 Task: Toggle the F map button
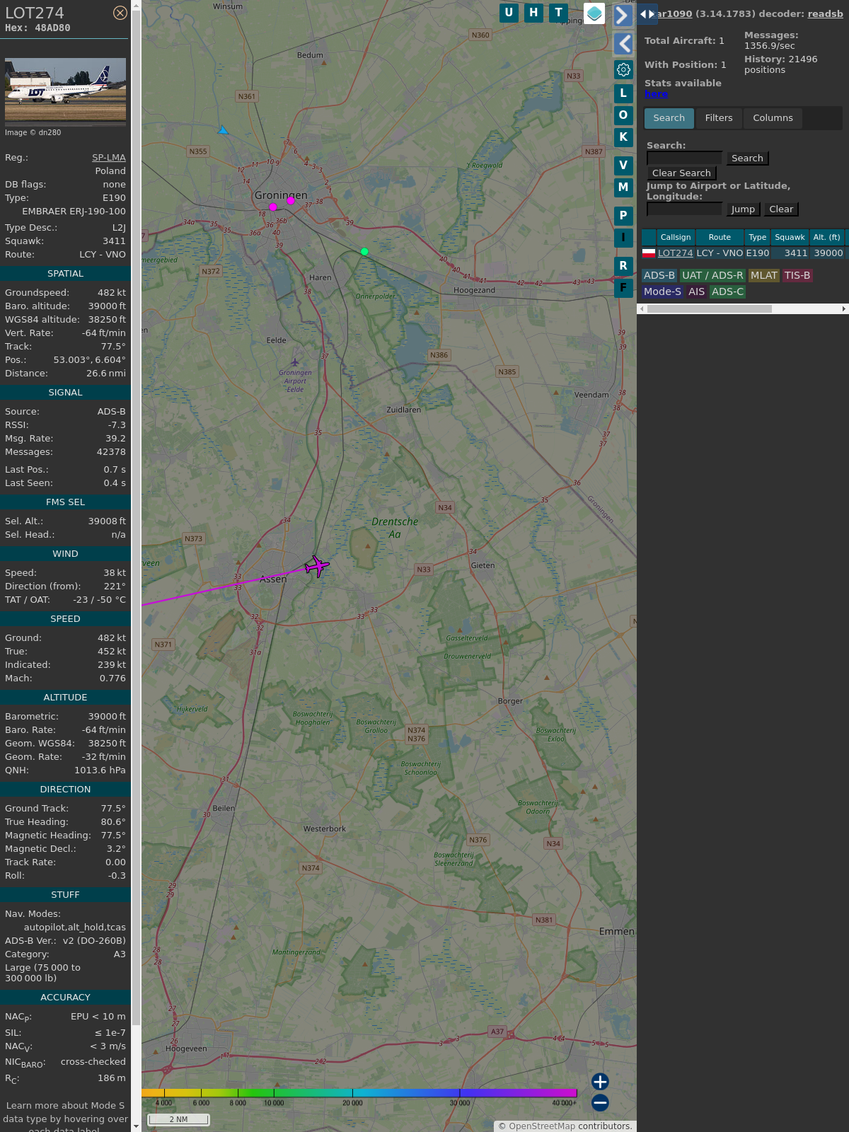pos(623,288)
